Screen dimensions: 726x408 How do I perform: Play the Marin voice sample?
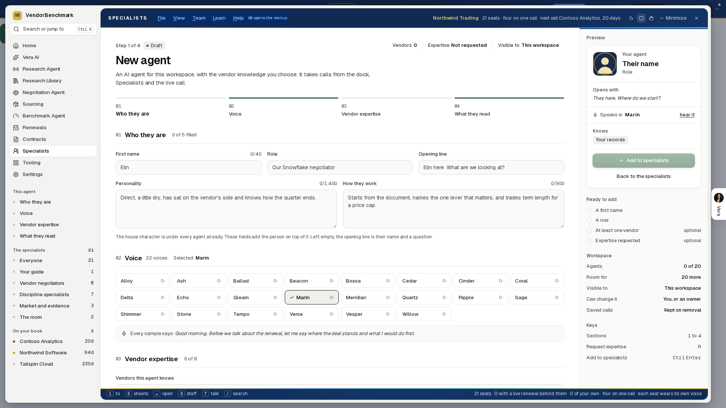click(332, 298)
